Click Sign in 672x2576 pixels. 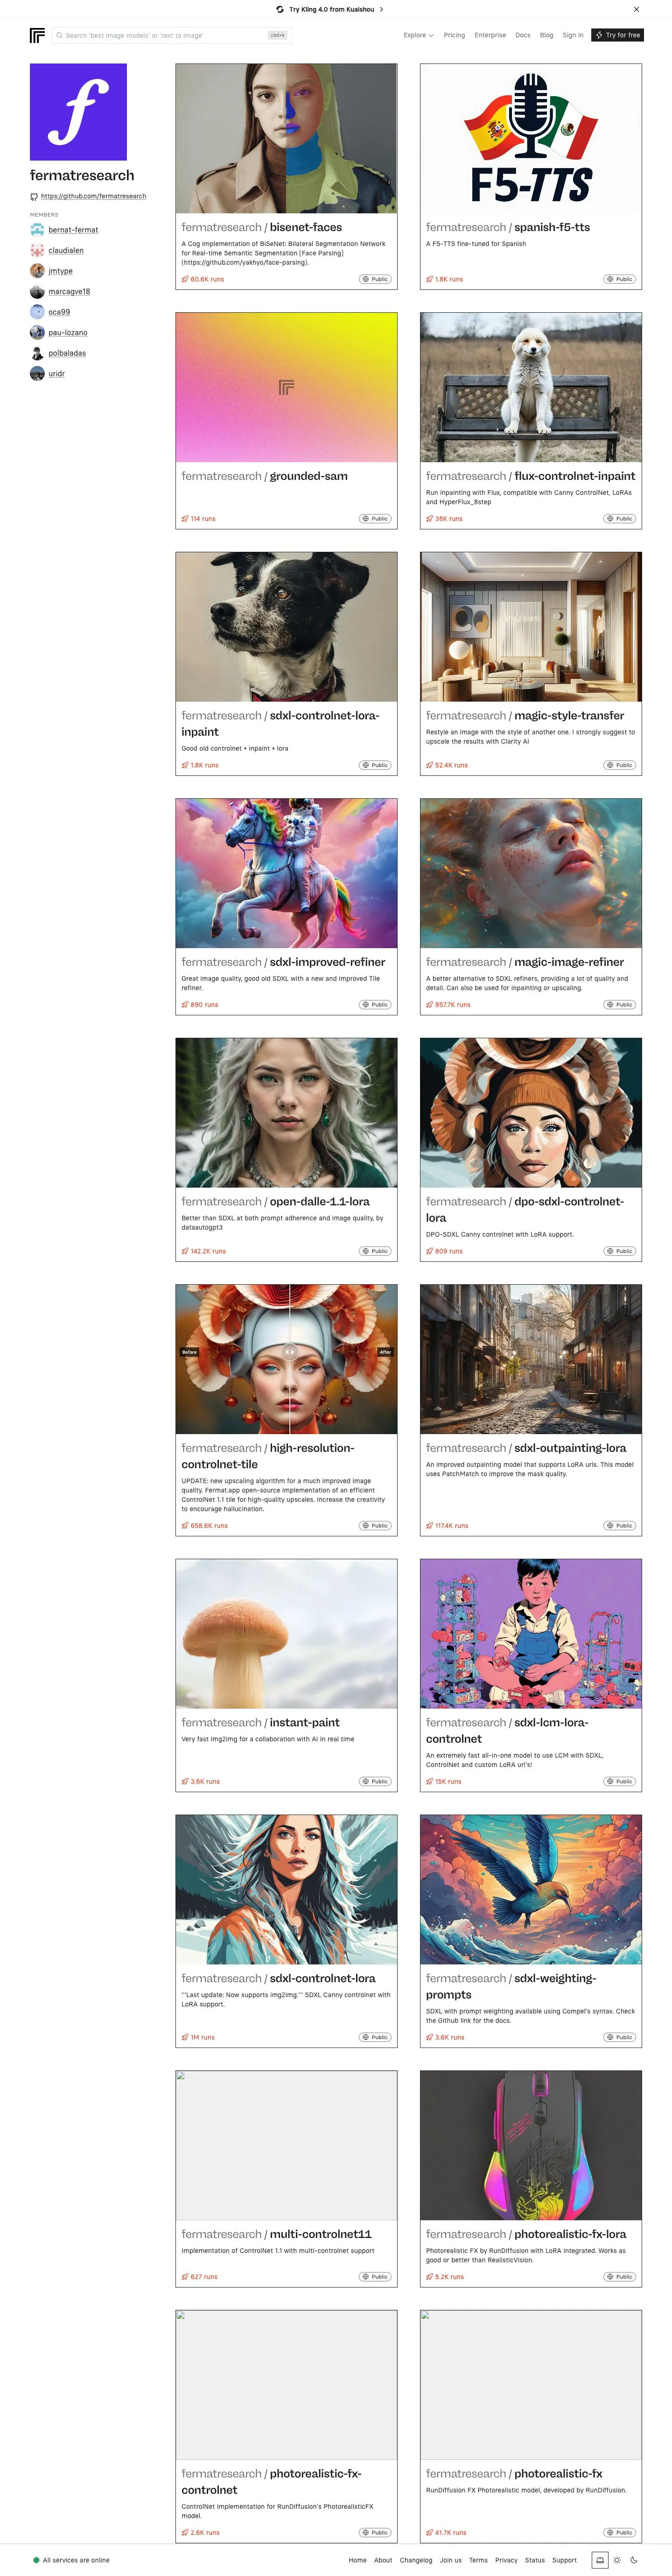tap(573, 35)
